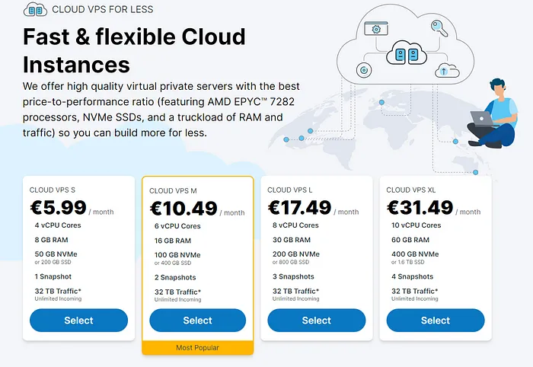Select the Cloud VPS L plan

pyautogui.click(x=317, y=320)
